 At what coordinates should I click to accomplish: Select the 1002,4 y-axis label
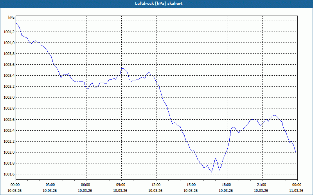pyautogui.click(x=9, y=131)
